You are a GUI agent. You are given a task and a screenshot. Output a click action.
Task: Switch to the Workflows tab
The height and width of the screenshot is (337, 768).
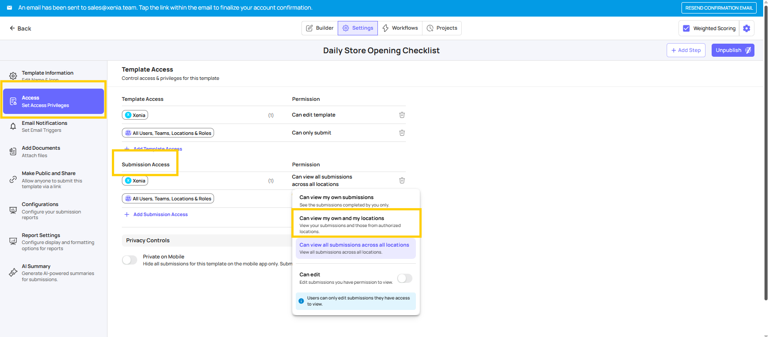tap(400, 28)
